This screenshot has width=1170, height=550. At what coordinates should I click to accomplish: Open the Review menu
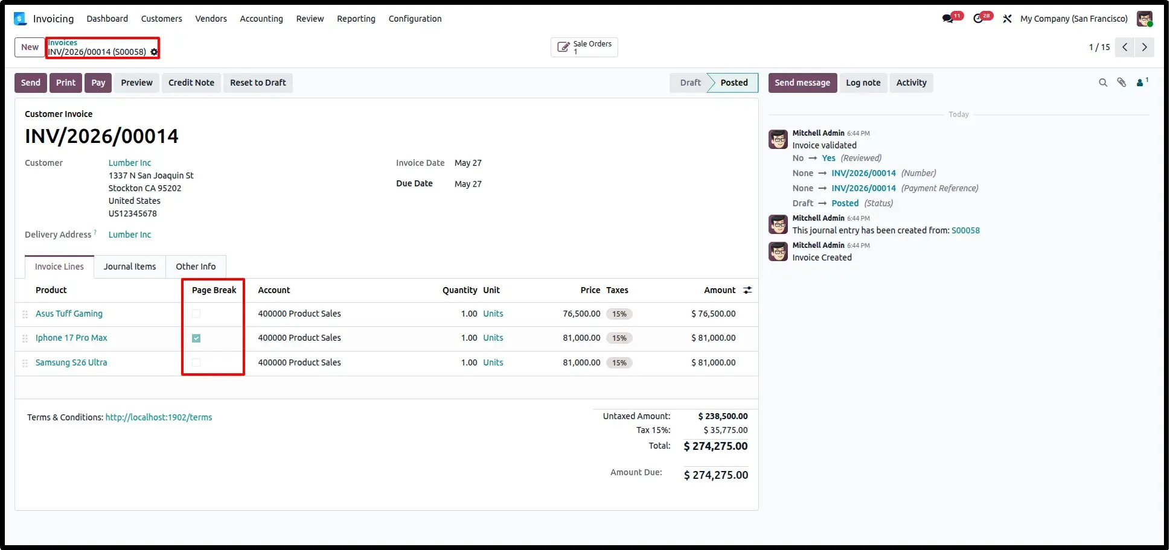310,19
